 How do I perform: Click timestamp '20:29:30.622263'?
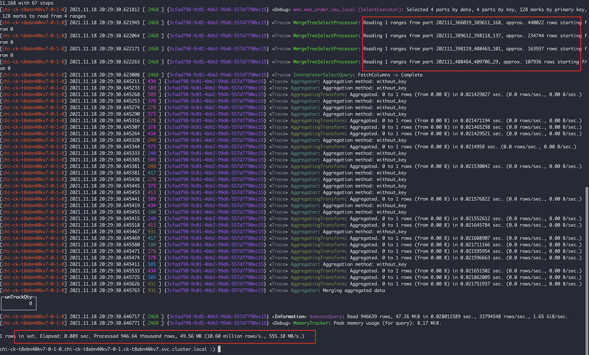click(120, 62)
